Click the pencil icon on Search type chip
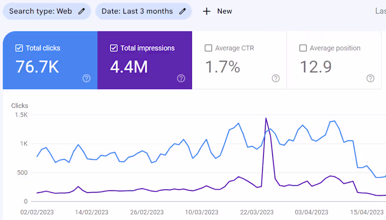This screenshot has width=386, height=220. coord(82,11)
